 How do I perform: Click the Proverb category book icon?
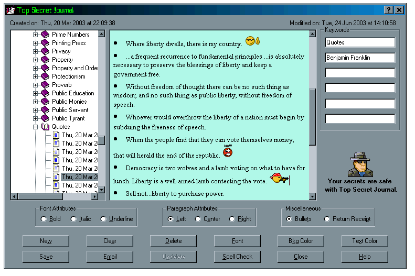[x=45, y=85]
